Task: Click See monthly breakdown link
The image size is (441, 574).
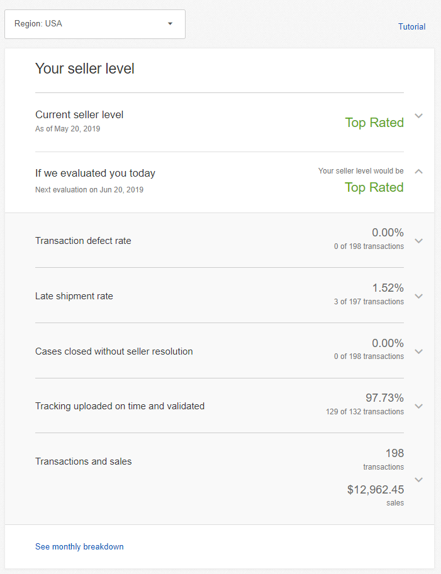Action: tap(79, 547)
